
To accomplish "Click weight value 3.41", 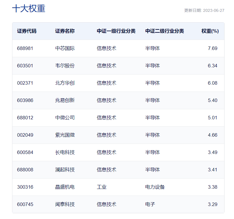I will pos(213,170).
